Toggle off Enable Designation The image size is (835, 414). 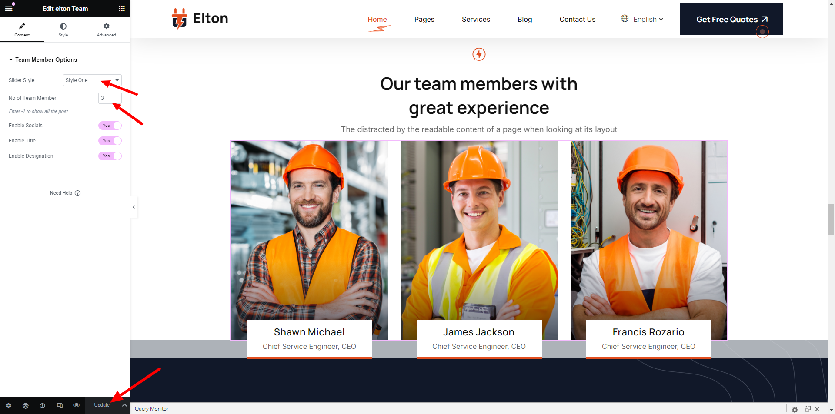tap(110, 156)
